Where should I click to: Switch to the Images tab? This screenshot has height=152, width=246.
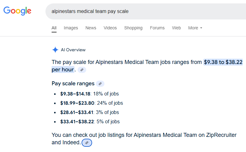[71, 28]
